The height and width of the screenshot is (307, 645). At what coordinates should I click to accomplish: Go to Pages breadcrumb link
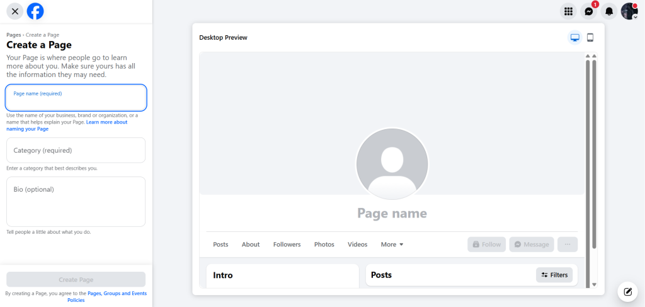tap(13, 35)
